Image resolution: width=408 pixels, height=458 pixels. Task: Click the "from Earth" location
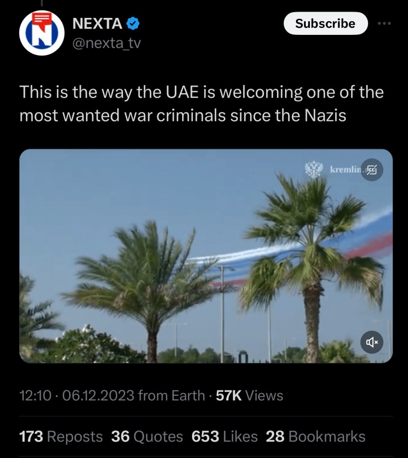pos(171,396)
